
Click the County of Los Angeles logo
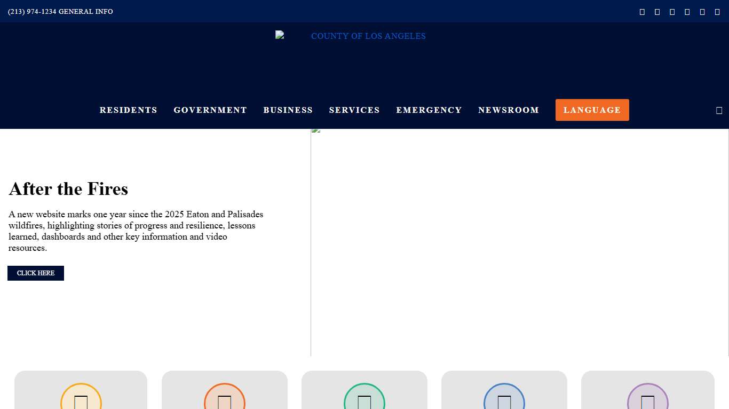pos(351,36)
